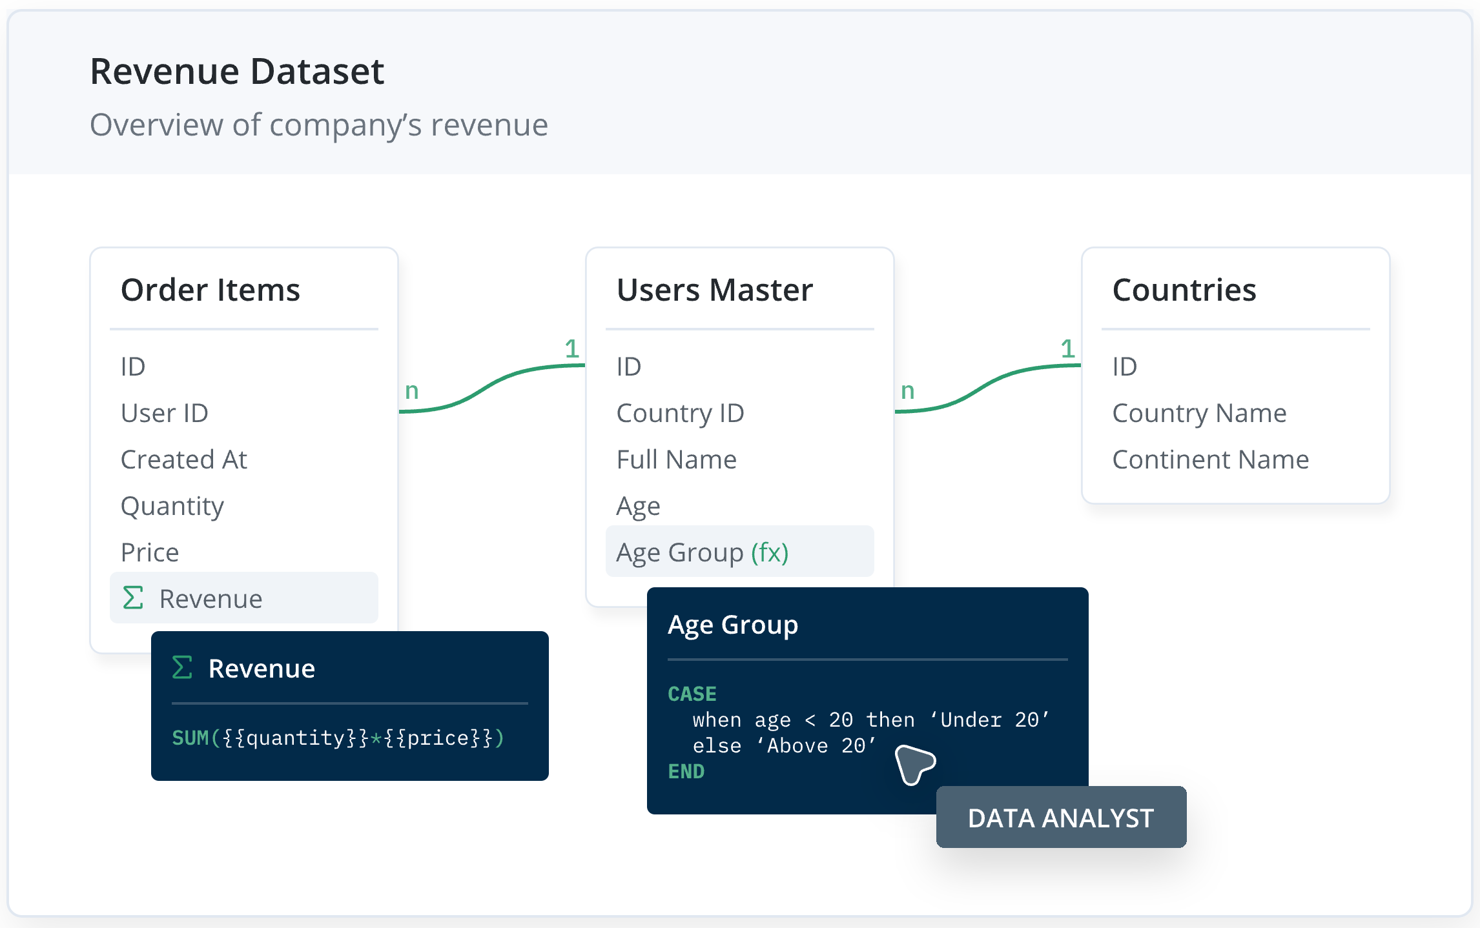Click the 'Under 20' condition line
This screenshot has height=928, width=1480.
point(872,720)
